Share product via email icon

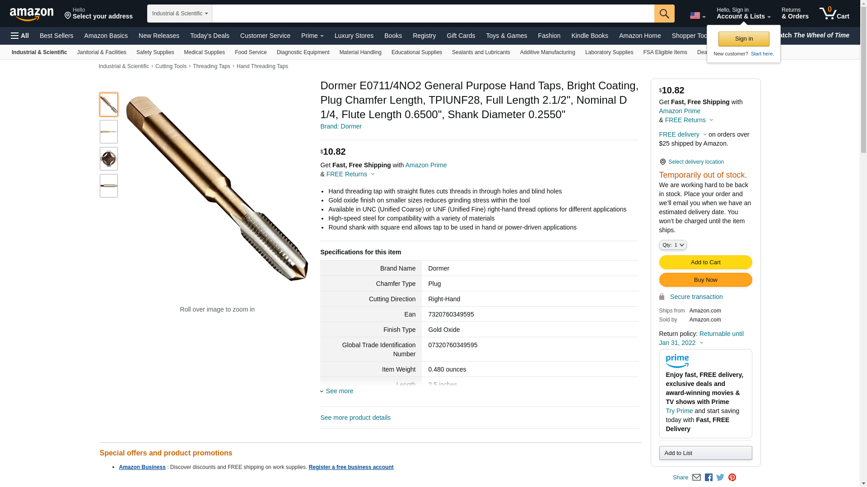coord(696,477)
